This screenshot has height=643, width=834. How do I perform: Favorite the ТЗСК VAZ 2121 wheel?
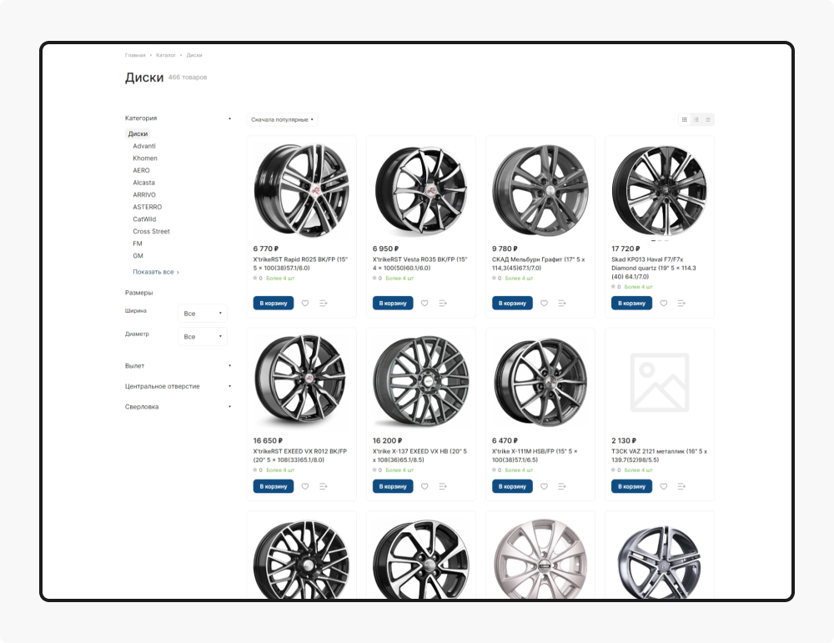click(x=663, y=486)
